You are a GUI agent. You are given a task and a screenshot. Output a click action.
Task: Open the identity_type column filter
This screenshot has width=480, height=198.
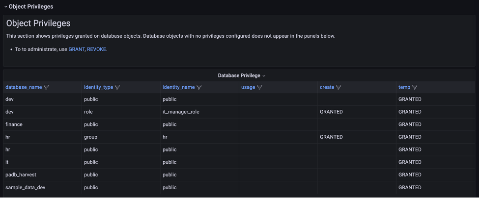pyautogui.click(x=117, y=87)
